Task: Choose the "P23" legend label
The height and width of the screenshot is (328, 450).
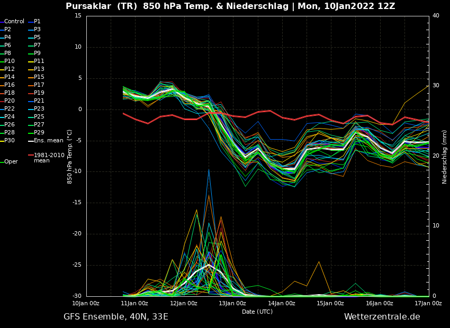Action: [x=39, y=108]
